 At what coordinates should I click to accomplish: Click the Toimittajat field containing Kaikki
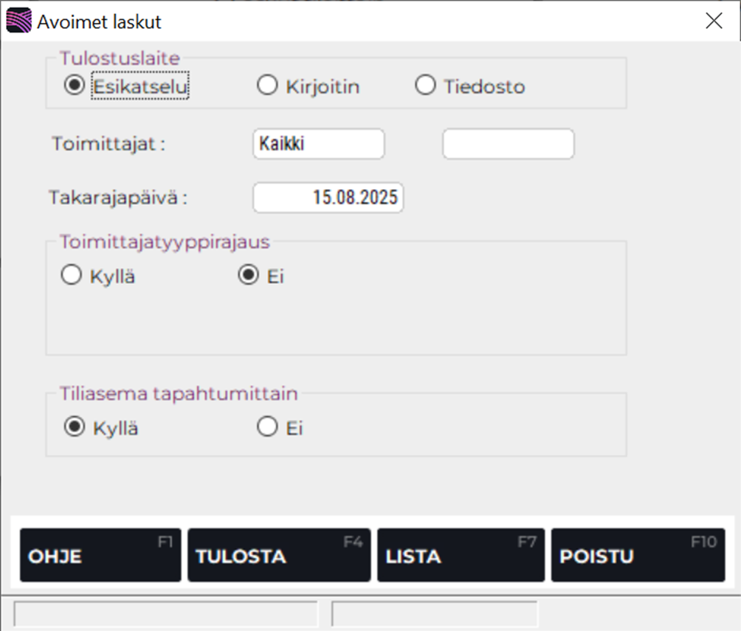click(318, 143)
